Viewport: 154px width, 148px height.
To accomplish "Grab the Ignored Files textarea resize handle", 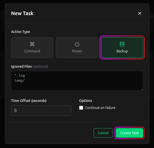I will click(142, 89).
